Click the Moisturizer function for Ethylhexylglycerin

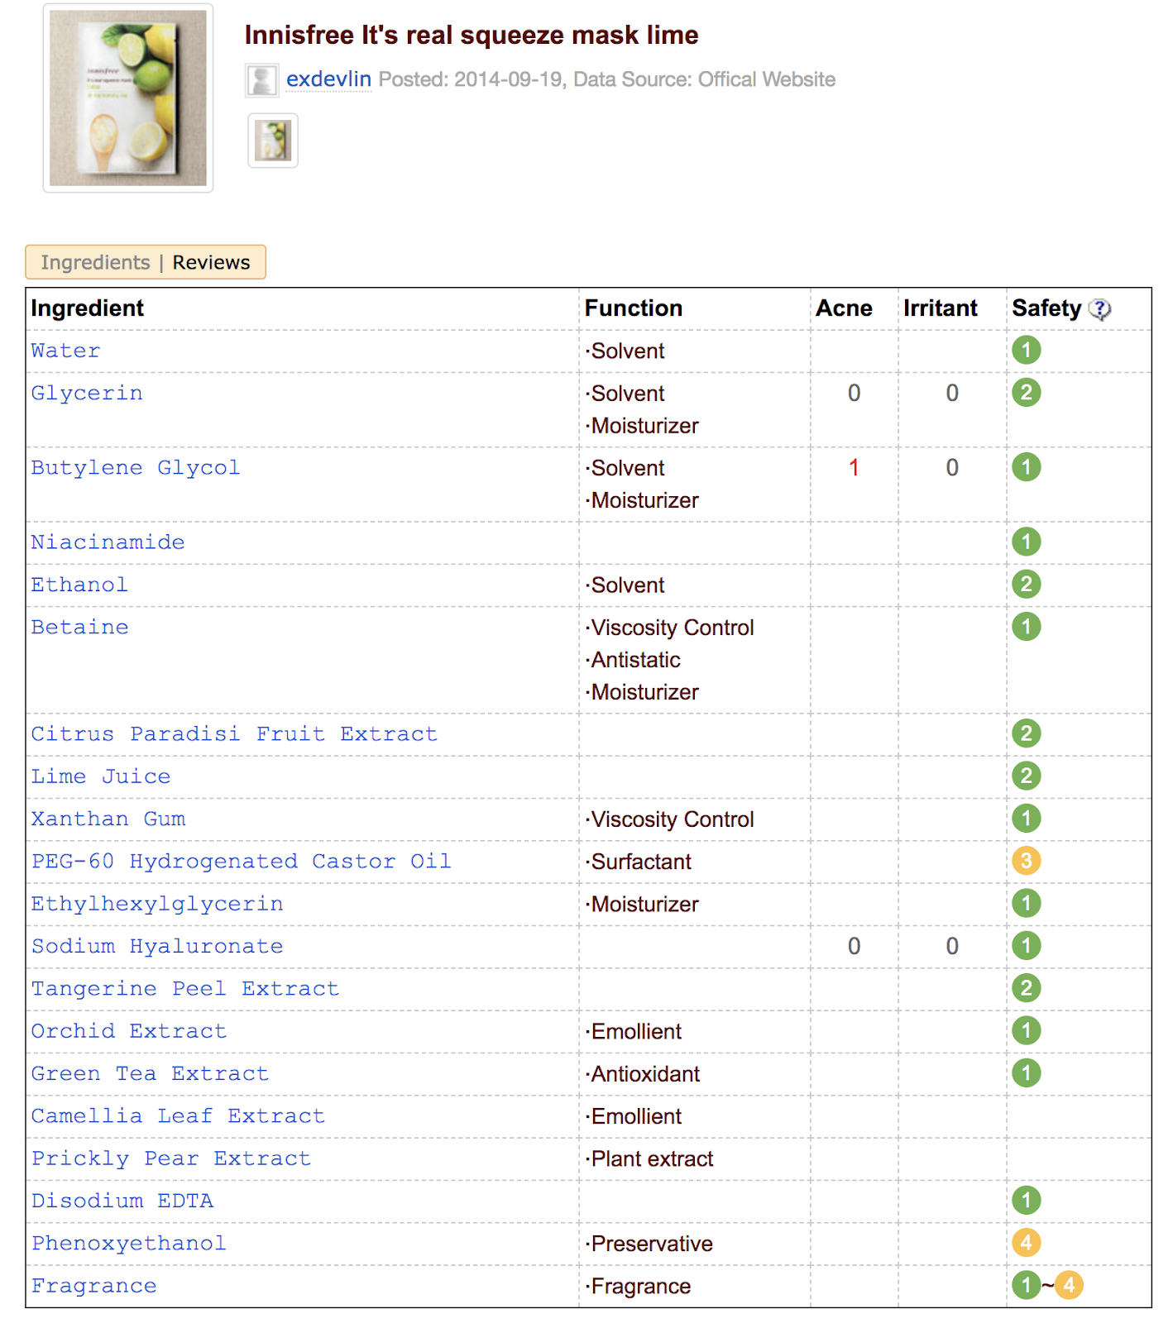pos(642,905)
